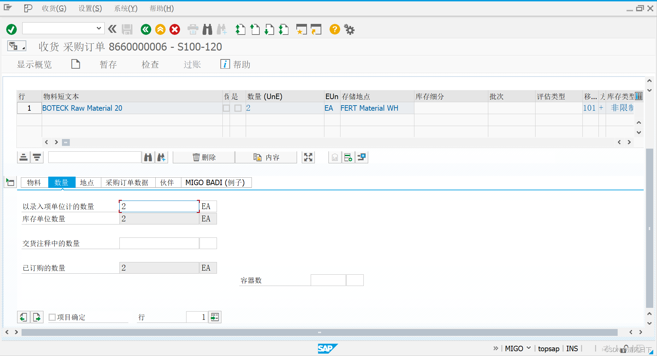
Task: Click the distribute quantity icon
Action: [x=362, y=157]
